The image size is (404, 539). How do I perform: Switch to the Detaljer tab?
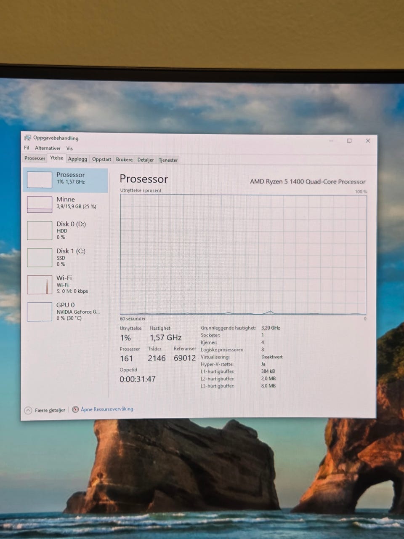[x=146, y=160]
